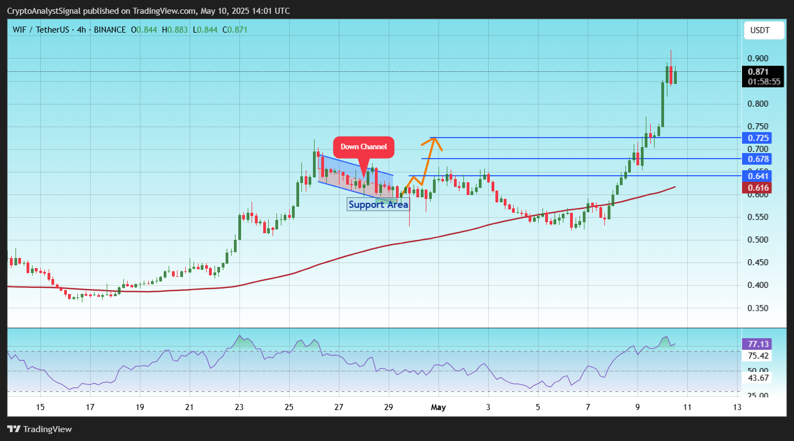
Task: Click the date 9 on time axis
Action: [x=638, y=407]
